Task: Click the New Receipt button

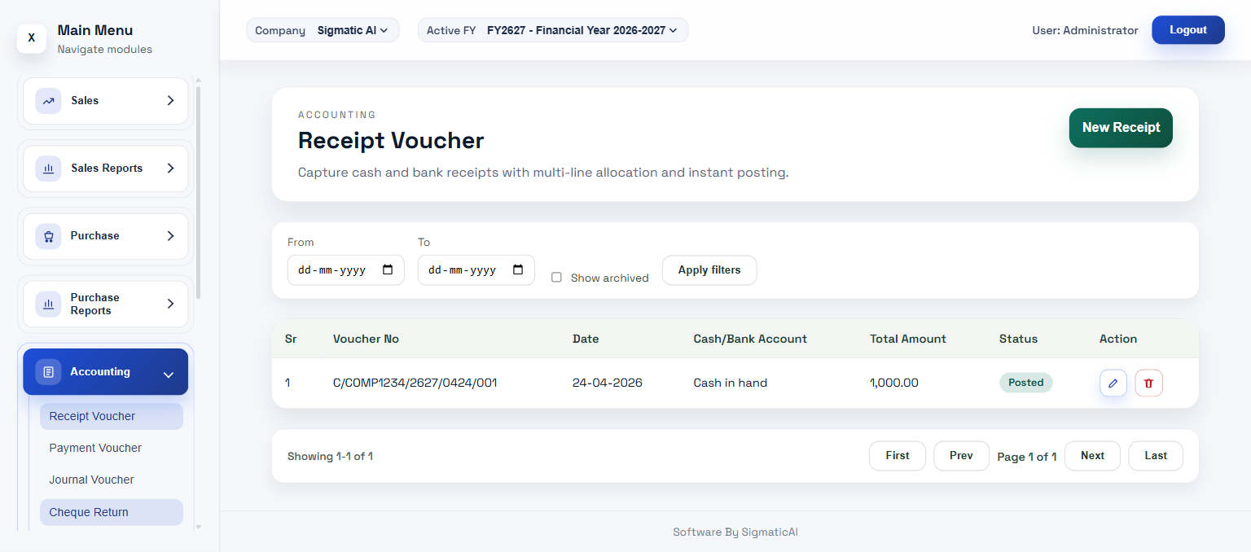Action: (x=1121, y=128)
